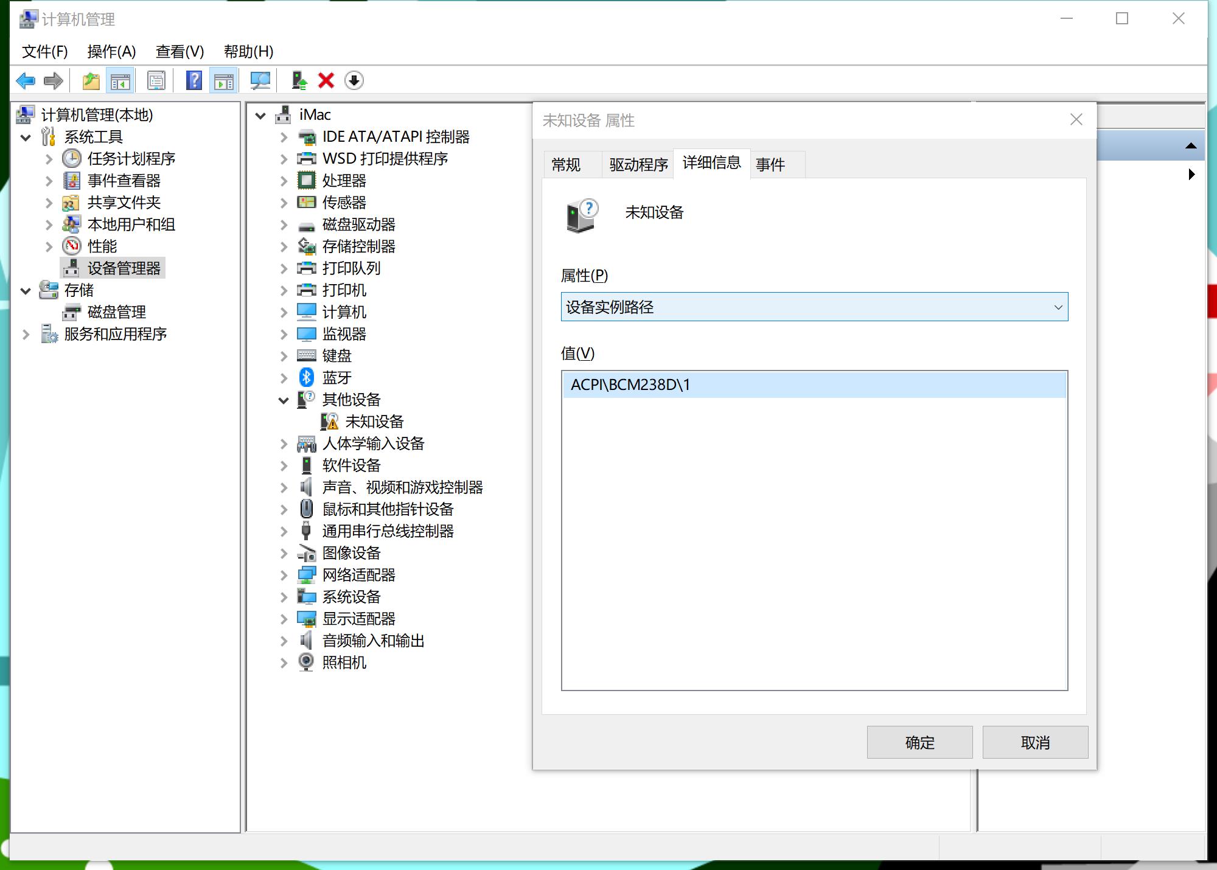The height and width of the screenshot is (870, 1217).
Task: Open the 属性 dropdown showing 设备实例路径
Action: pyautogui.click(x=814, y=307)
